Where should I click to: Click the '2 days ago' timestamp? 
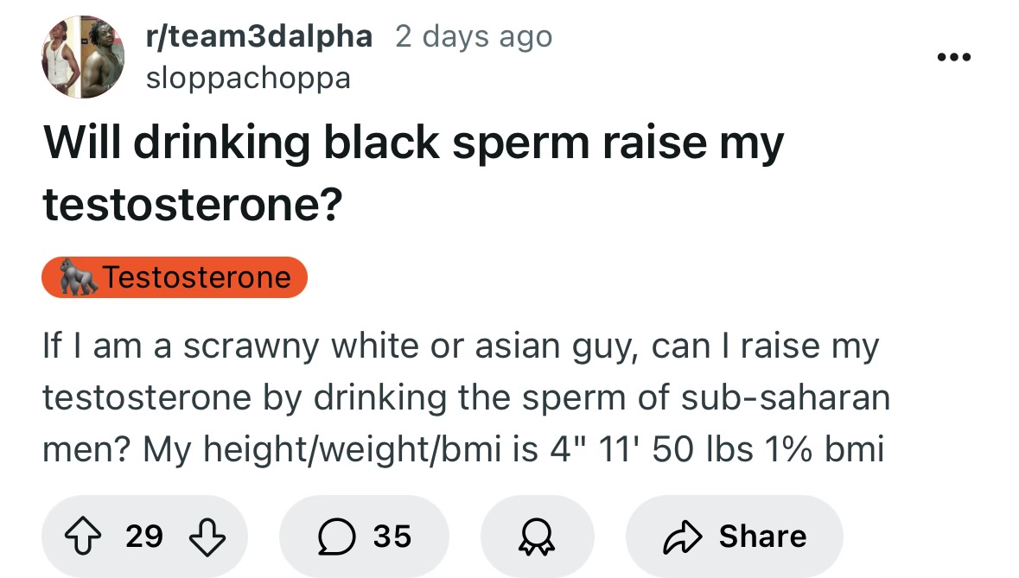coord(474,36)
